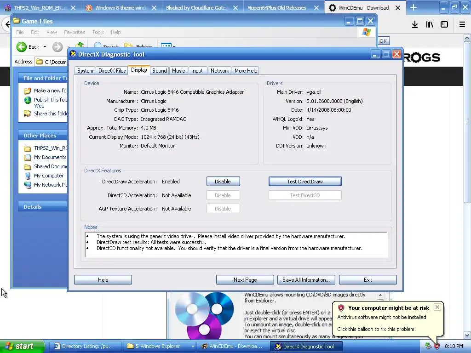
Task: Click the red security shield tray icon
Action: coord(437,347)
